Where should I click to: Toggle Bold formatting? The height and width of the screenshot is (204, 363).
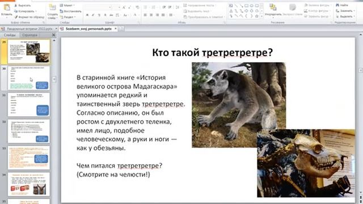87,15
